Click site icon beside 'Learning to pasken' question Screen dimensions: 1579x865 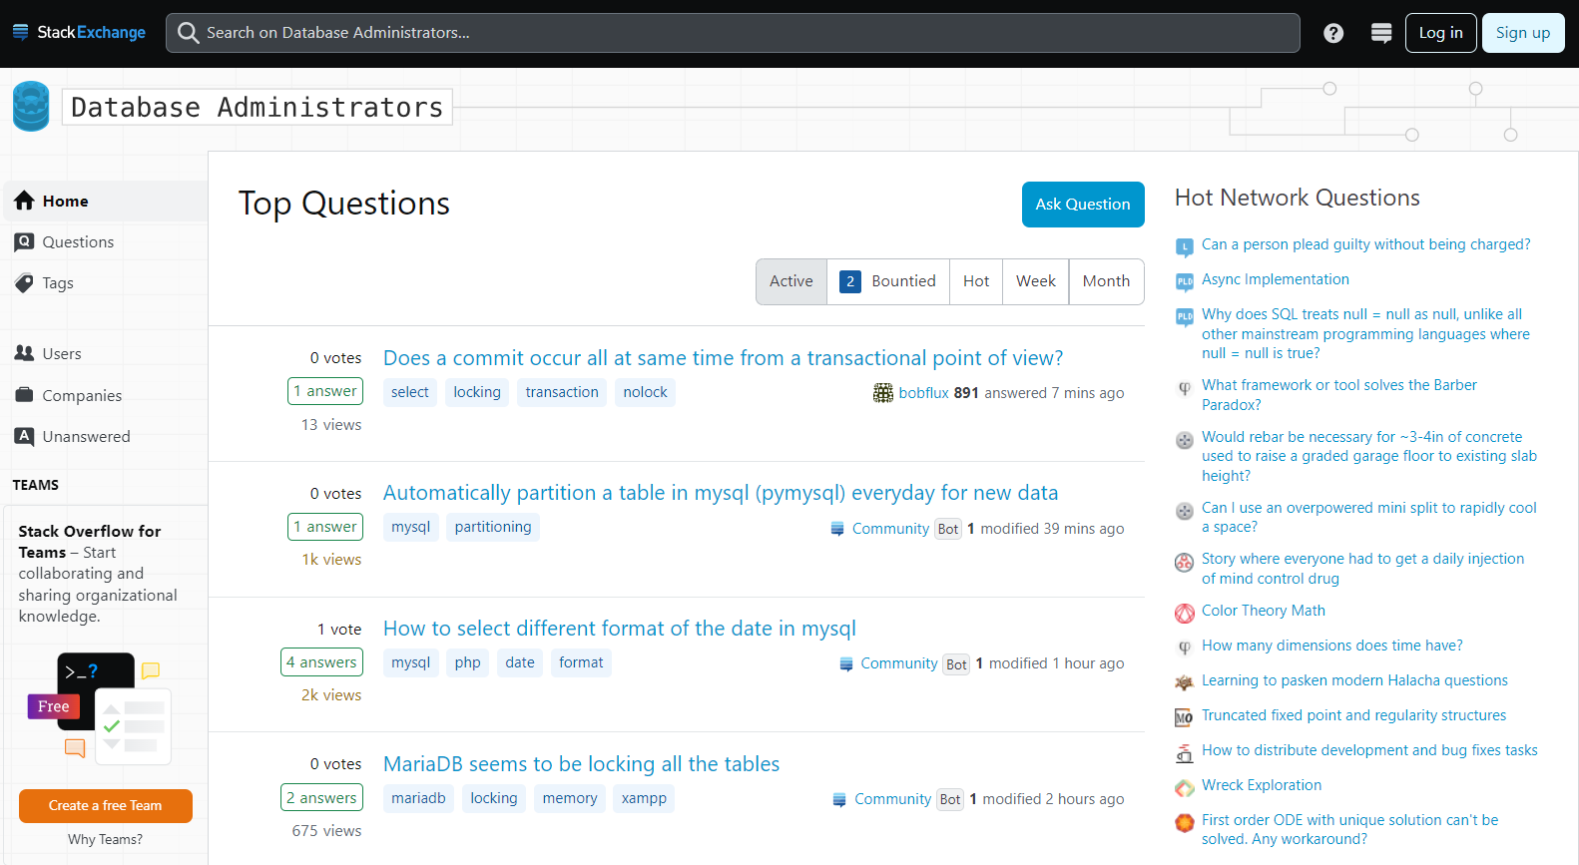(1185, 682)
